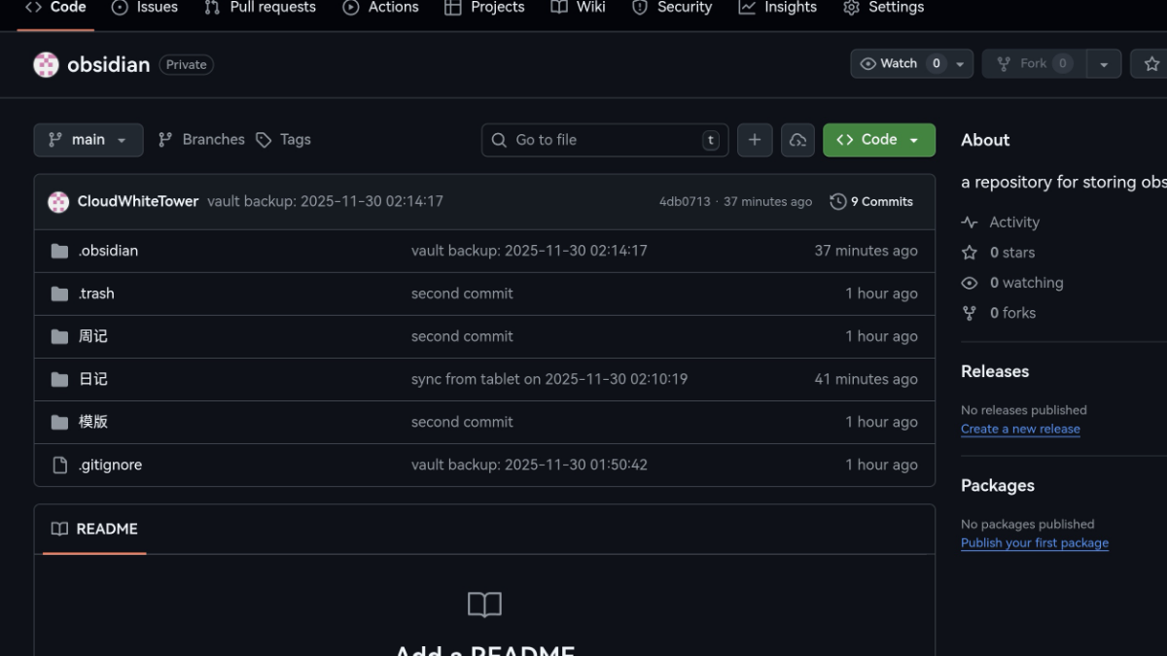Open 'second commit' message for .trash
1167x656 pixels.
point(462,293)
